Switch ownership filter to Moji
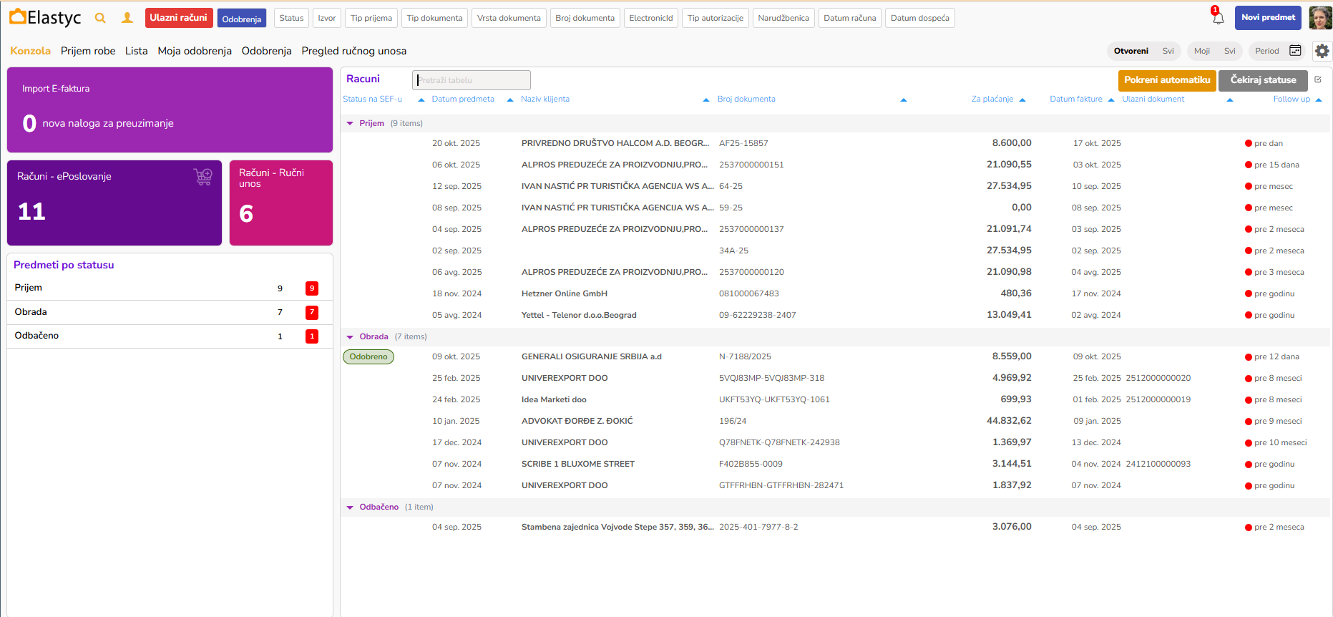This screenshot has height=617, width=1333. (x=1201, y=51)
